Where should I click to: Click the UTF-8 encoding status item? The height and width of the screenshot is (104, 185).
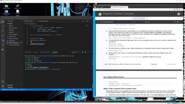click(74, 90)
